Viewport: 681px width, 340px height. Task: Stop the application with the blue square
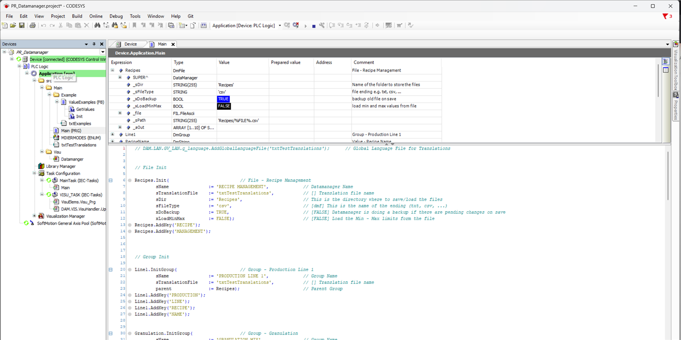(314, 26)
